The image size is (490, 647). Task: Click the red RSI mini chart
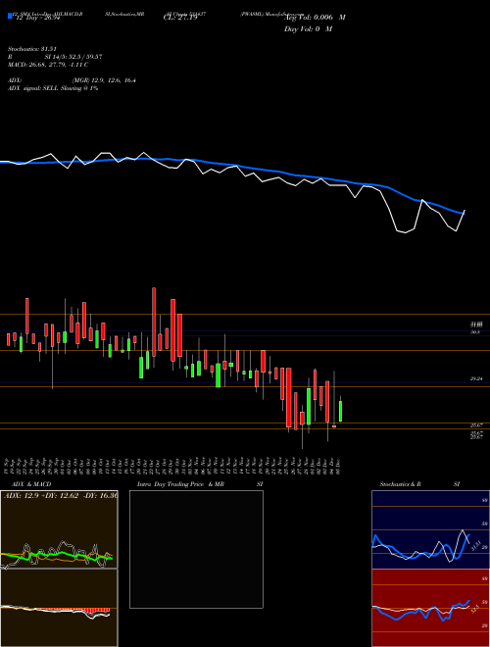click(x=430, y=608)
